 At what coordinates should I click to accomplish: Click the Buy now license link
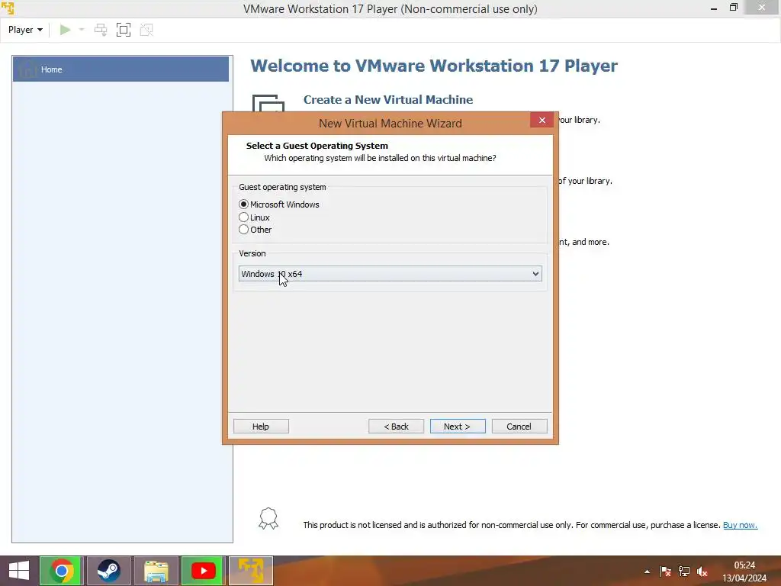point(740,525)
